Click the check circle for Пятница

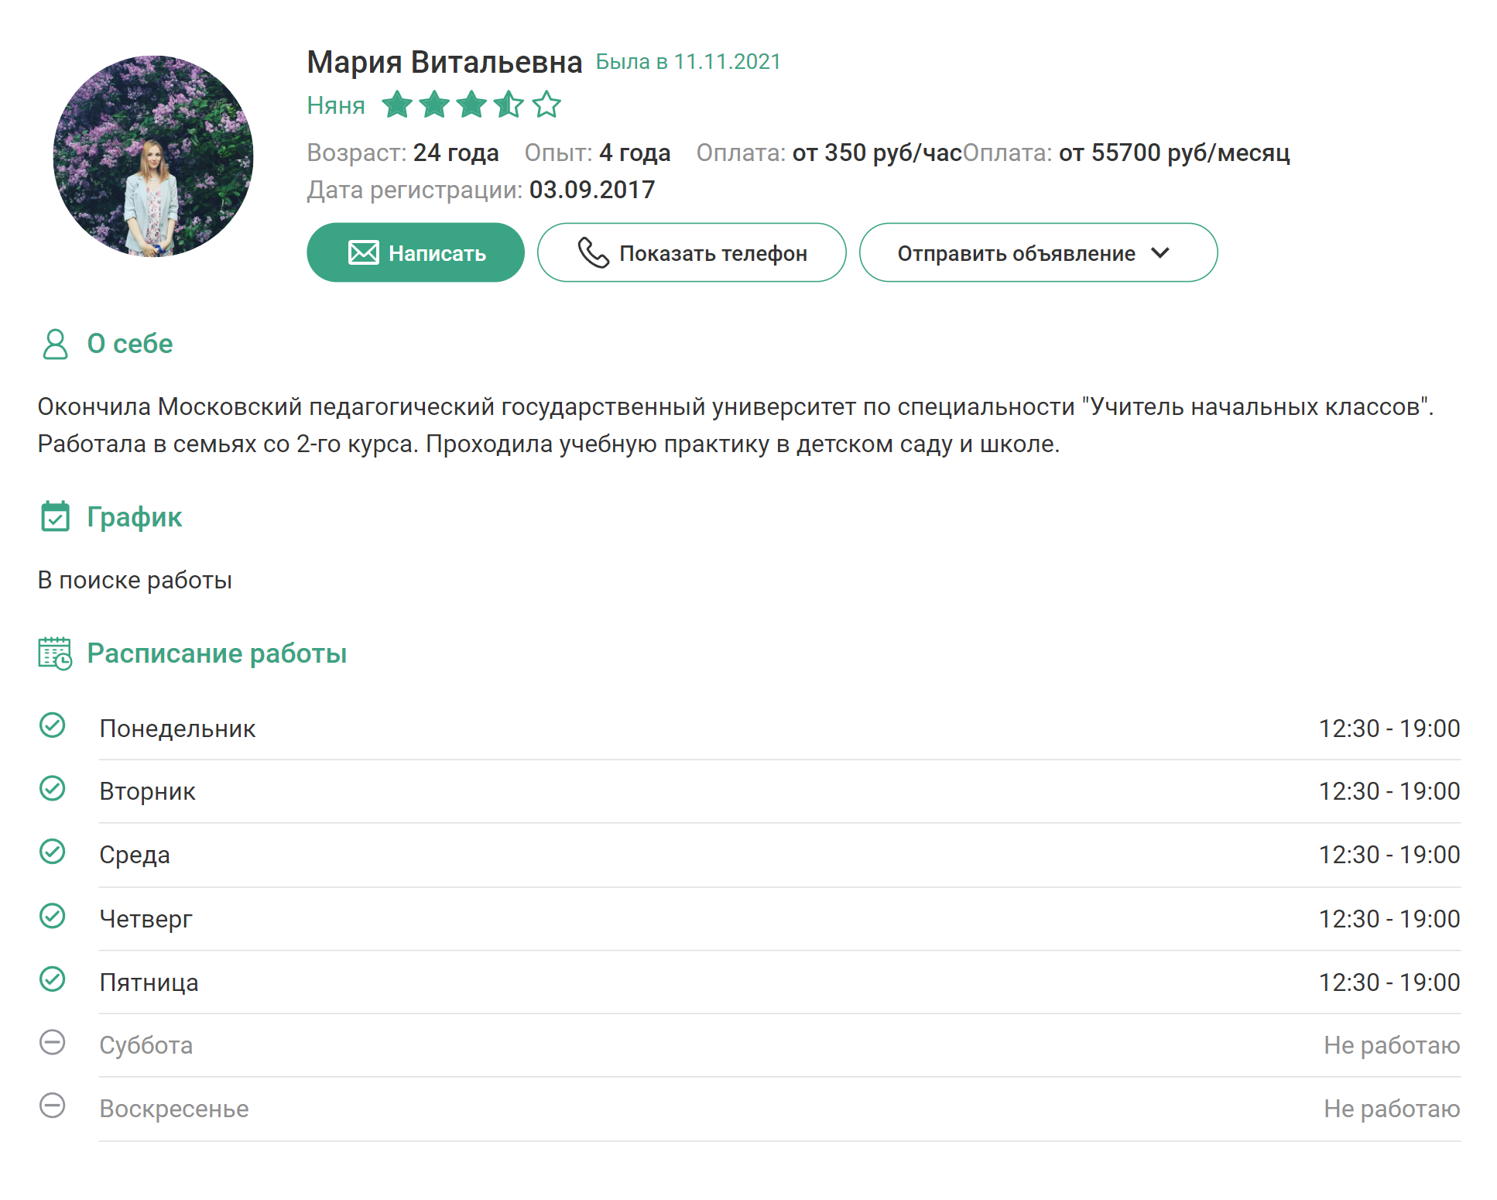pyautogui.click(x=53, y=979)
